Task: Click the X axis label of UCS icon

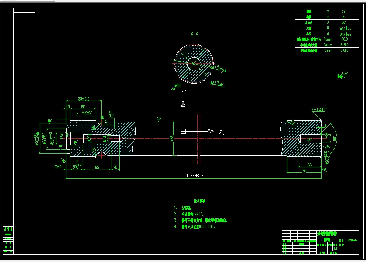Action: click(x=221, y=132)
